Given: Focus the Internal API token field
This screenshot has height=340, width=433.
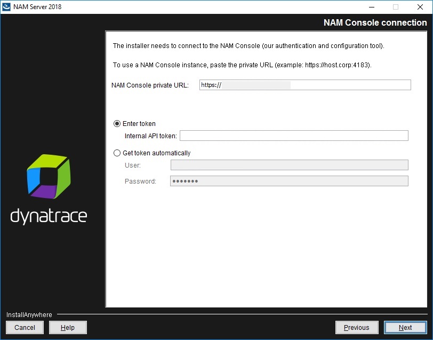Looking at the screenshot, I should (294, 136).
